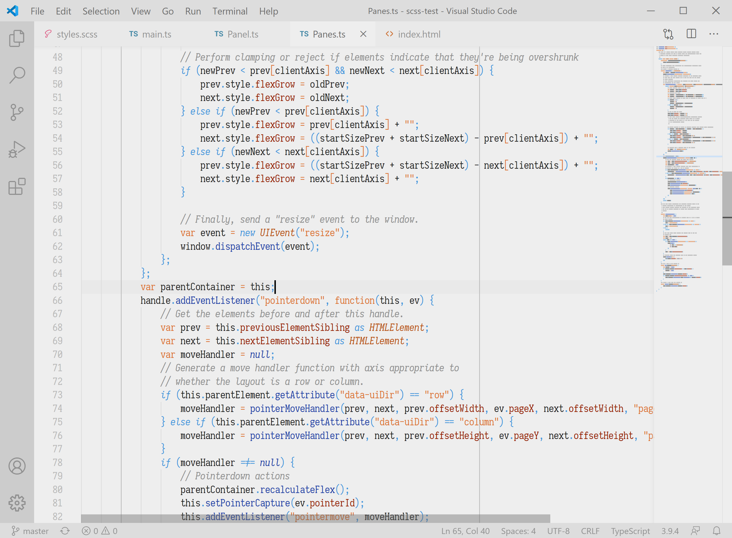Click Ln 65, Col 40 indicator

coord(465,531)
